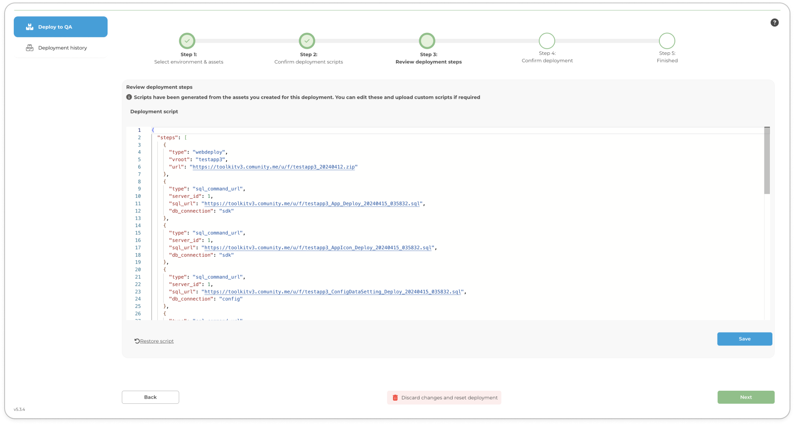Click the red trash discard icon
The height and width of the screenshot is (425, 795).
395,397
